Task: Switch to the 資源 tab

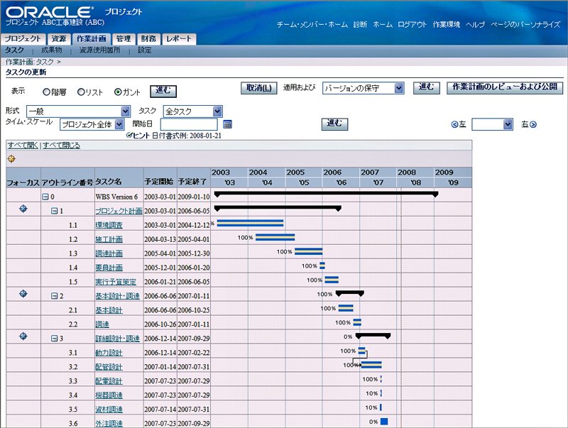Action: (59, 39)
